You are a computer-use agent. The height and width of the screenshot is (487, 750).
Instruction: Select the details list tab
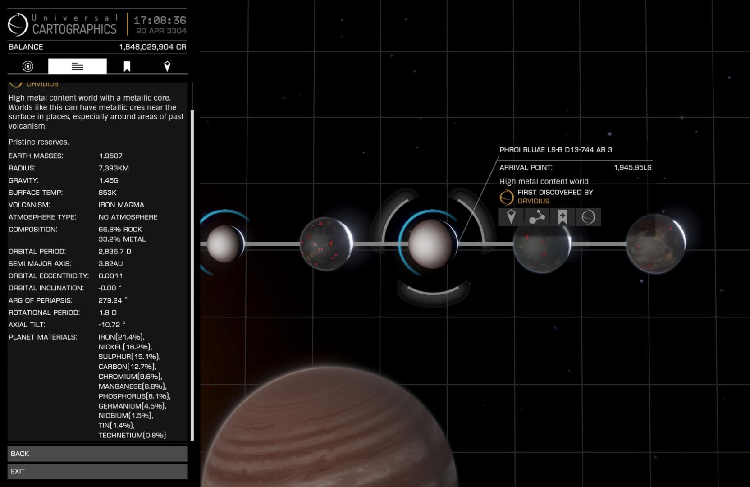coord(78,66)
